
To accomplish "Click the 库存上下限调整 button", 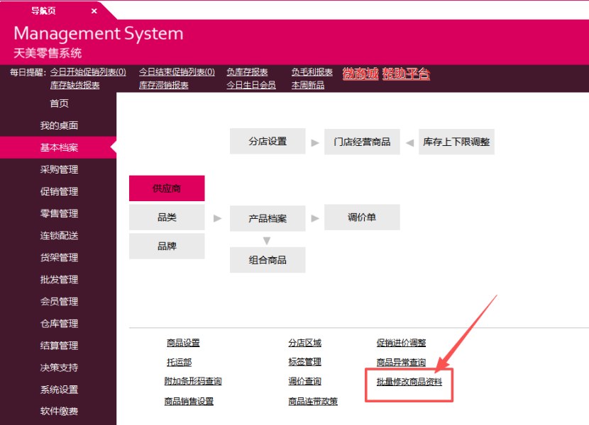I will coord(456,142).
